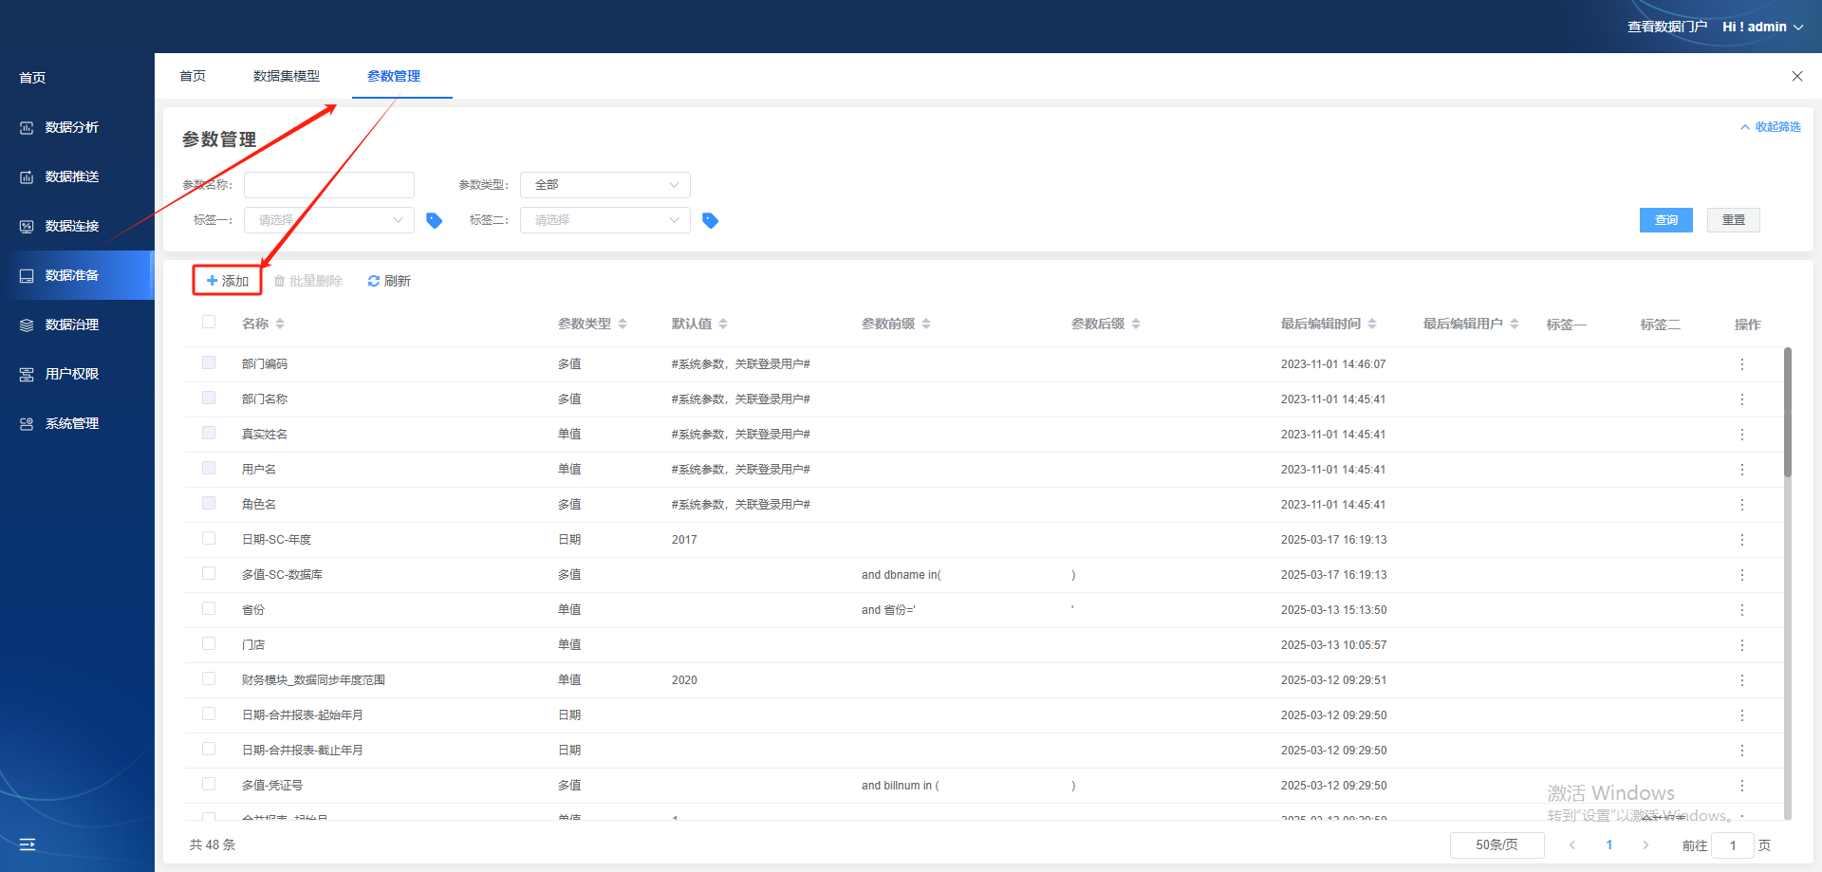The image size is (1822, 872).
Task: Click the blue tag icon beside 标签一
Action: point(434,220)
